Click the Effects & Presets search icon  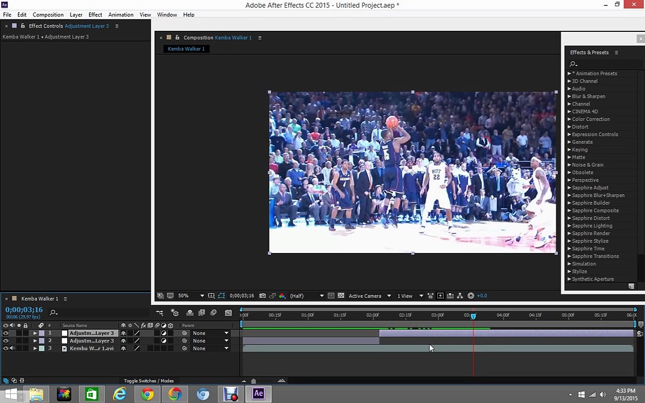(573, 64)
